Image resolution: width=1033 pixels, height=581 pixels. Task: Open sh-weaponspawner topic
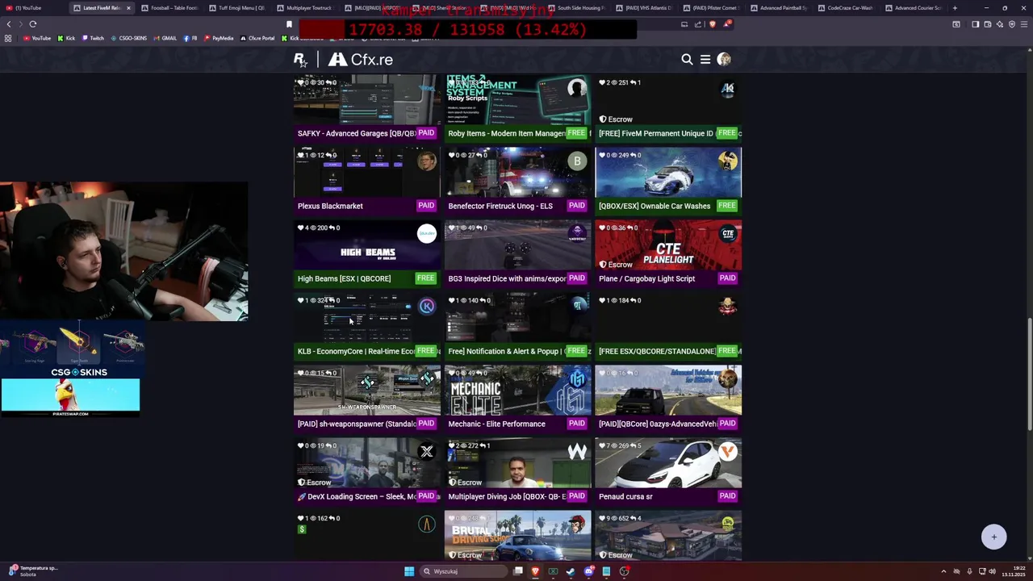[x=357, y=424]
